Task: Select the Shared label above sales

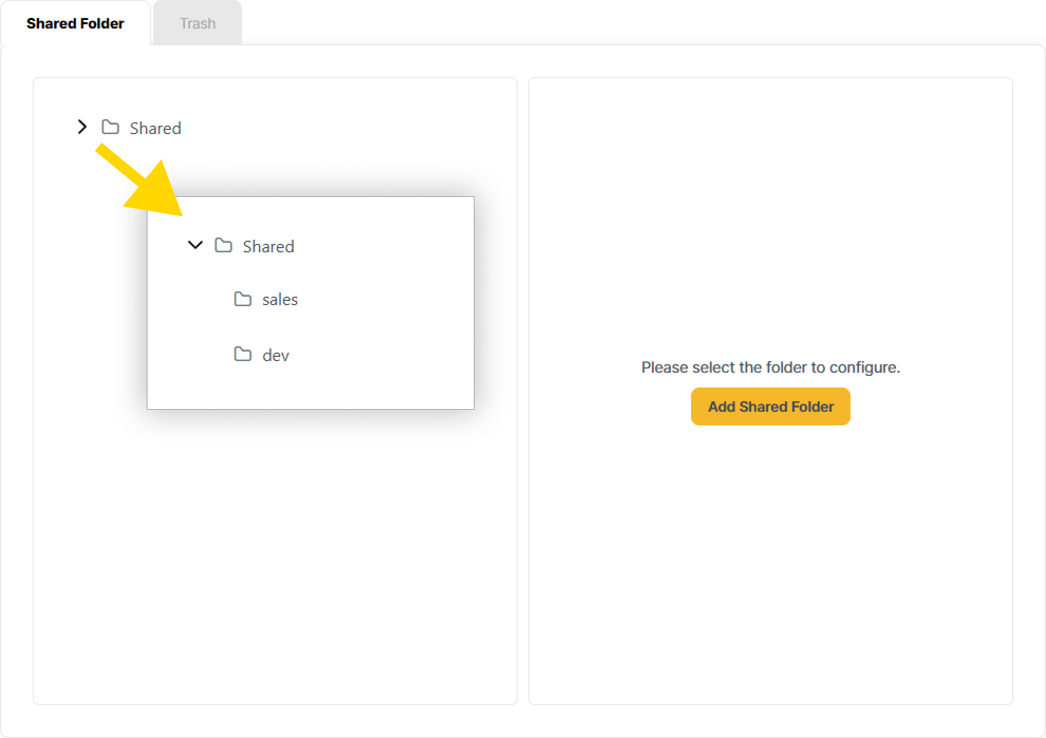Action: tap(268, 247)
